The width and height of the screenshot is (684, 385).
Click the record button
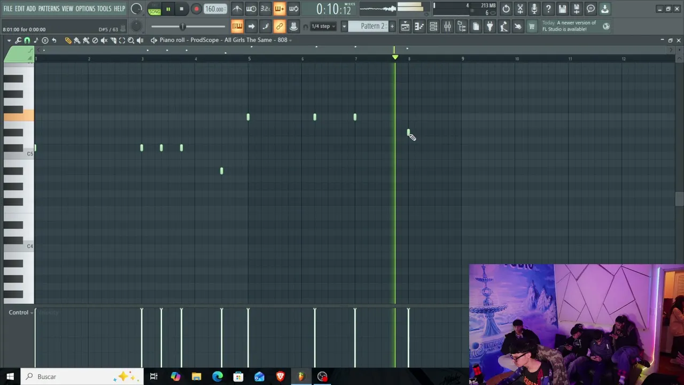click(x=196, y=9)
